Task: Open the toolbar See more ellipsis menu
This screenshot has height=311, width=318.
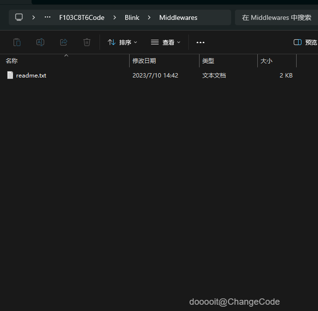Action: coord(201,42)
